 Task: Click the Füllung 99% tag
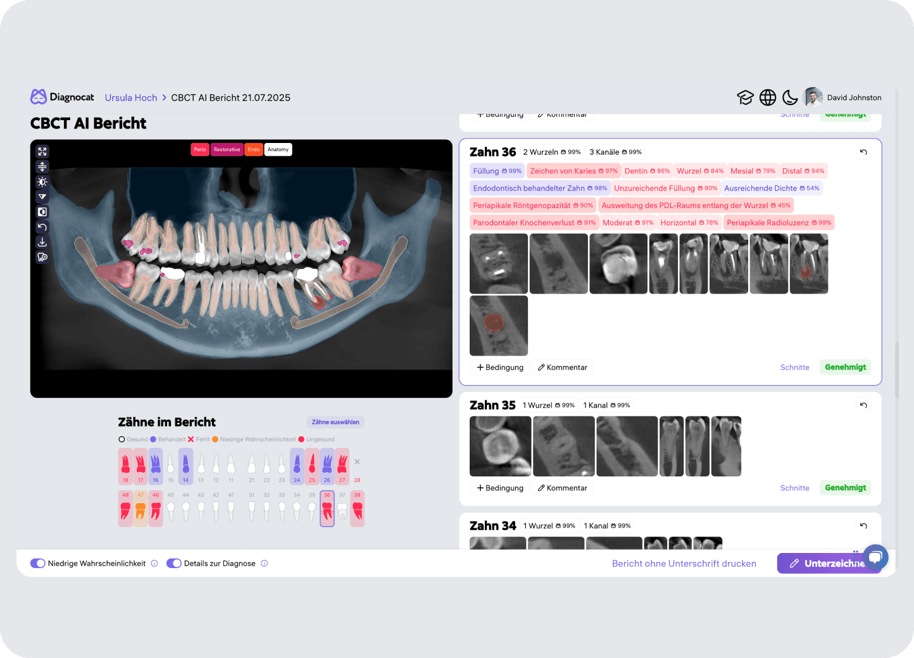[497, 171]
